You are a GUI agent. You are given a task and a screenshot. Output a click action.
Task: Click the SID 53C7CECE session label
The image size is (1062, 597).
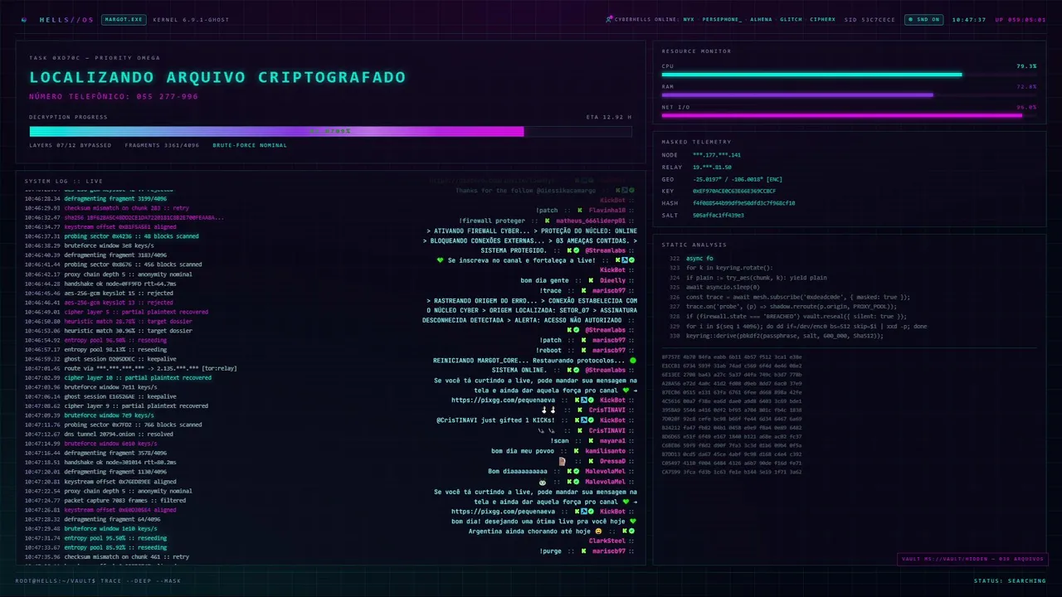[x=870, y=19]
